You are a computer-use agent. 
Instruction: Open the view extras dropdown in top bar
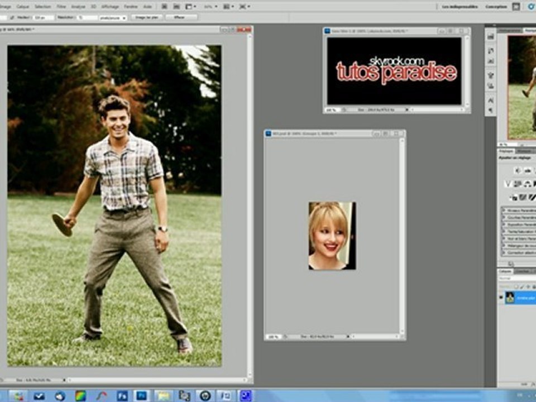click(x=190, y=7)
